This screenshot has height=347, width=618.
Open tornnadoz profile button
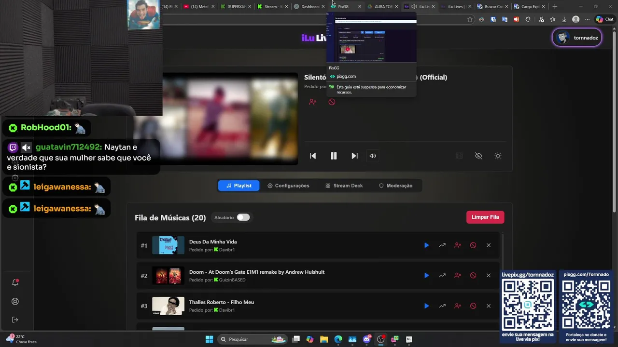(x=577, y=38)
